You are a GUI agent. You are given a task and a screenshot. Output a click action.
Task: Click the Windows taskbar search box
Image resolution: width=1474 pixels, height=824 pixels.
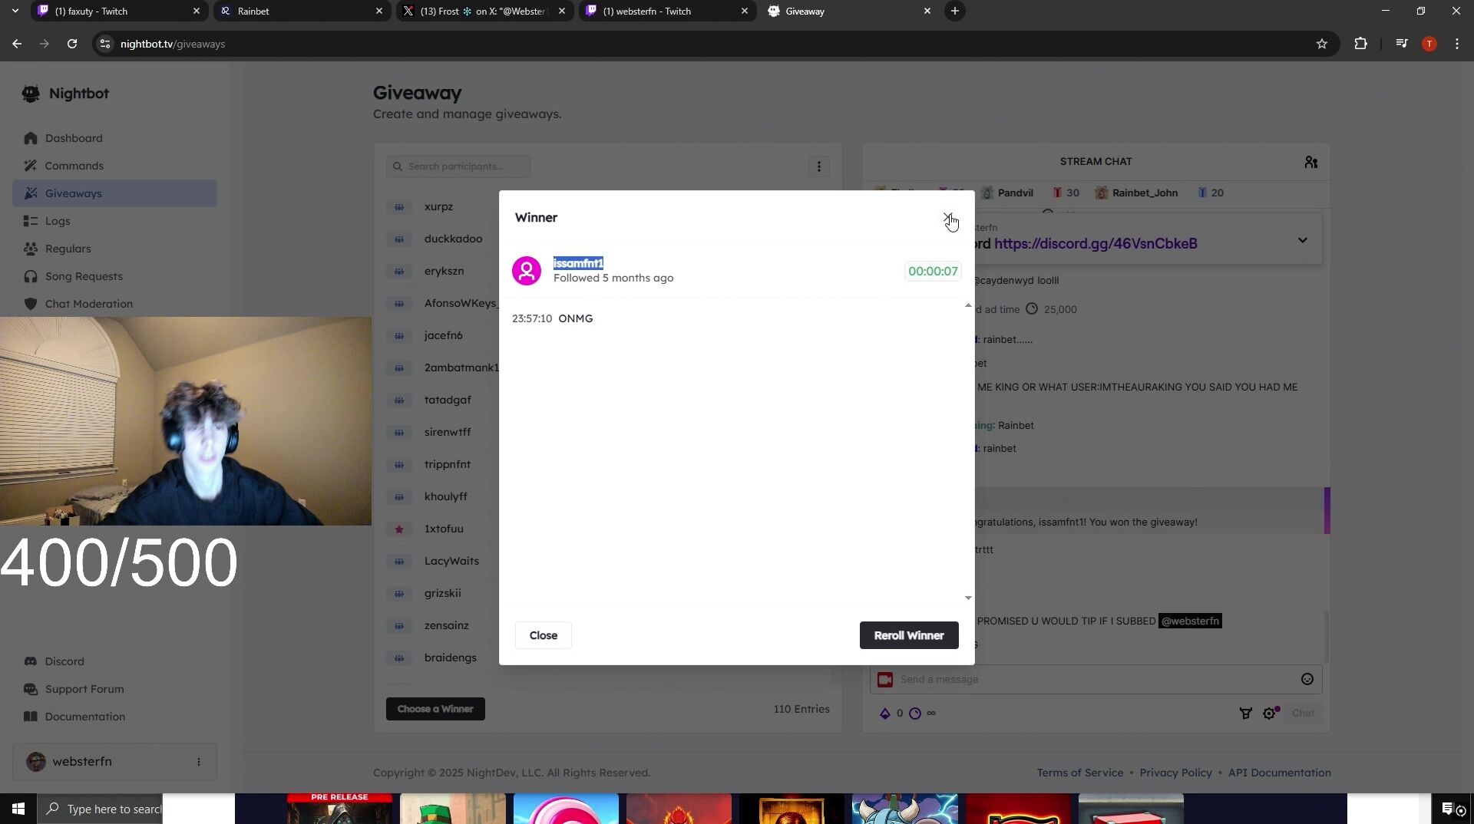coord(100,809)
